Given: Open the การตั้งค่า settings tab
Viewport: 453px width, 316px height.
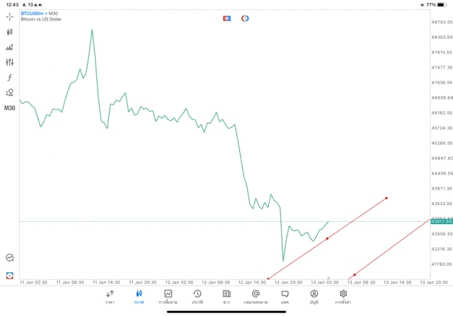Looking at the screenshot, I should 343,297.
